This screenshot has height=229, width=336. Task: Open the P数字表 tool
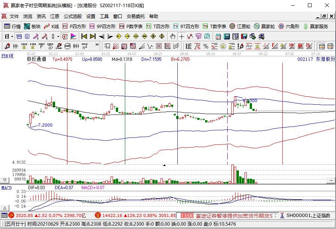coord(131,26)
